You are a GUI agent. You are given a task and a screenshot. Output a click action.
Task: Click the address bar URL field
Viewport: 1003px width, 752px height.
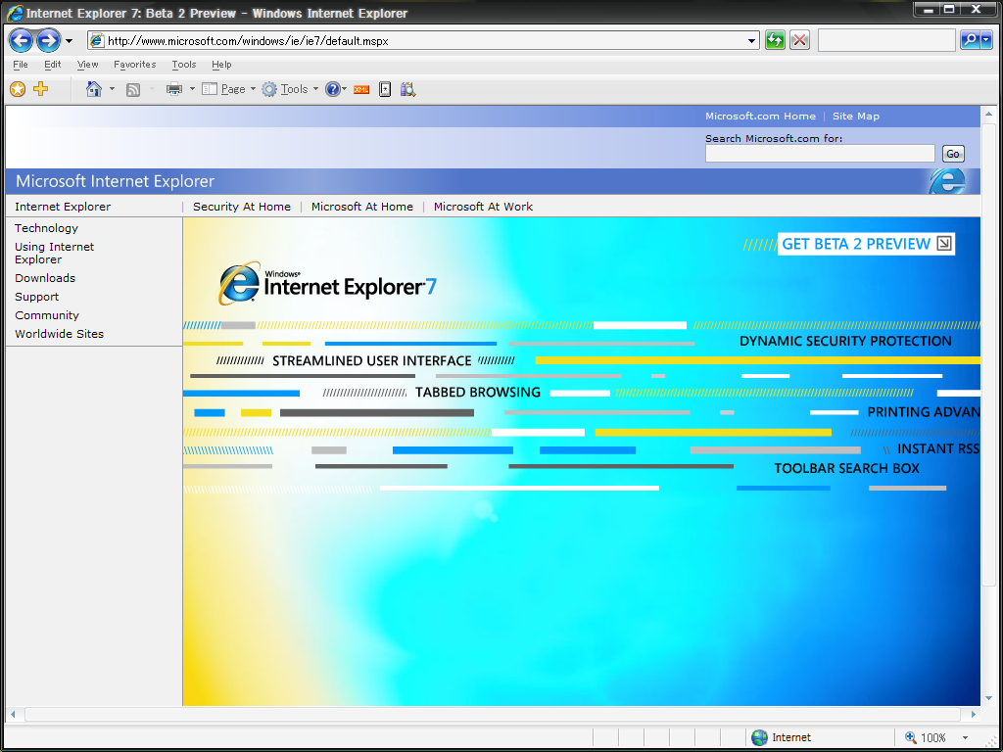(422, 41)
